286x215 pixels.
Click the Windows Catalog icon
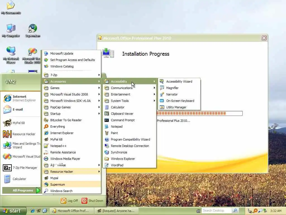(x=46, y=66)
